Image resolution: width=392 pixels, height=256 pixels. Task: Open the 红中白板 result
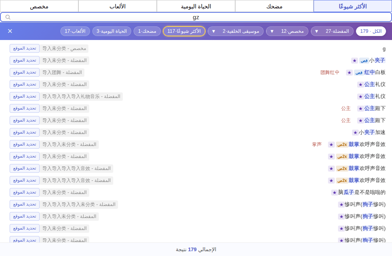pyautogui.click(x=375, y=72)
